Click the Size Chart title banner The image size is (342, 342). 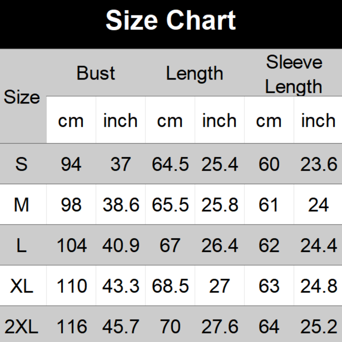tap(171, 21)
